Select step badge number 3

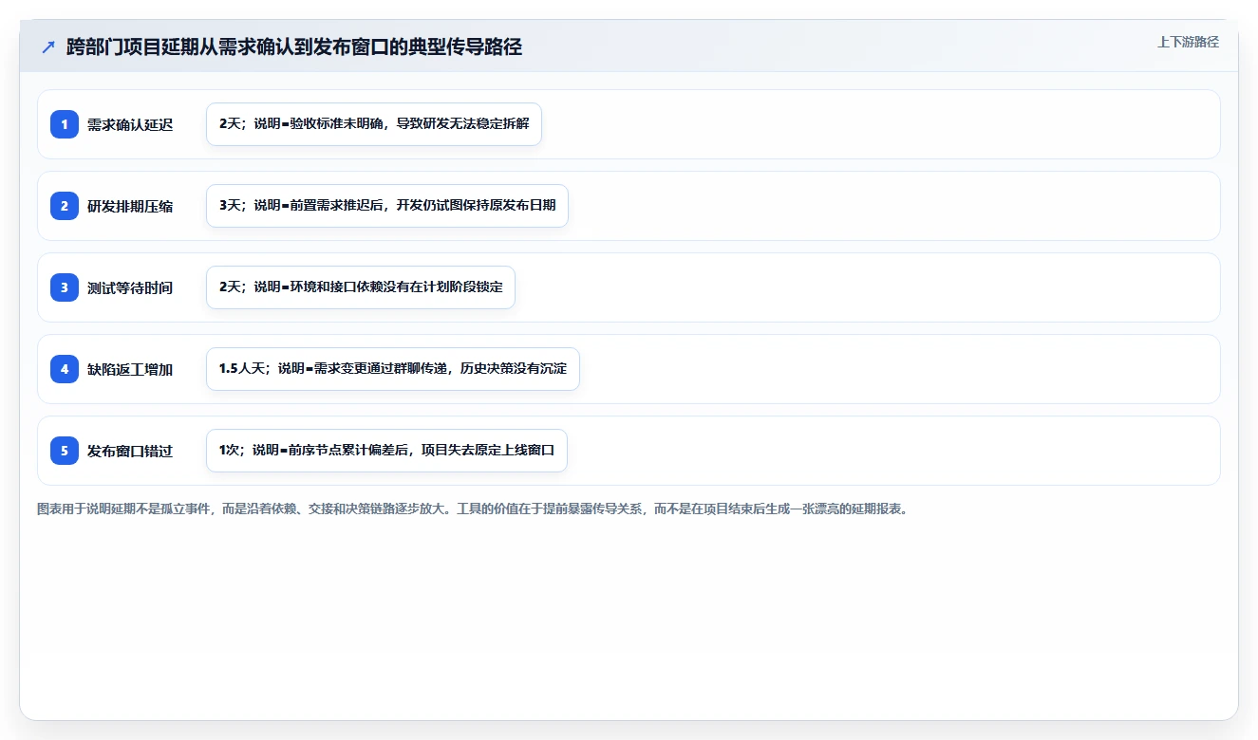pos(65,287)
